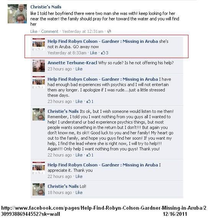
Task: Open Christie's Nails avatar beside 'Lol!' comment
Action: 39,189
